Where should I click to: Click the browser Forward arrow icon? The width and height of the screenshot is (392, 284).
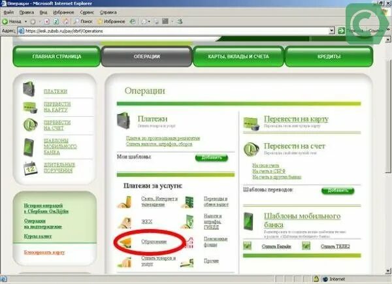pyautogui.click(x=33, y=22)
